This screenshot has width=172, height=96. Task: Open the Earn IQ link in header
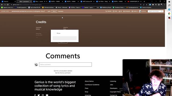(x=134, y=11)
